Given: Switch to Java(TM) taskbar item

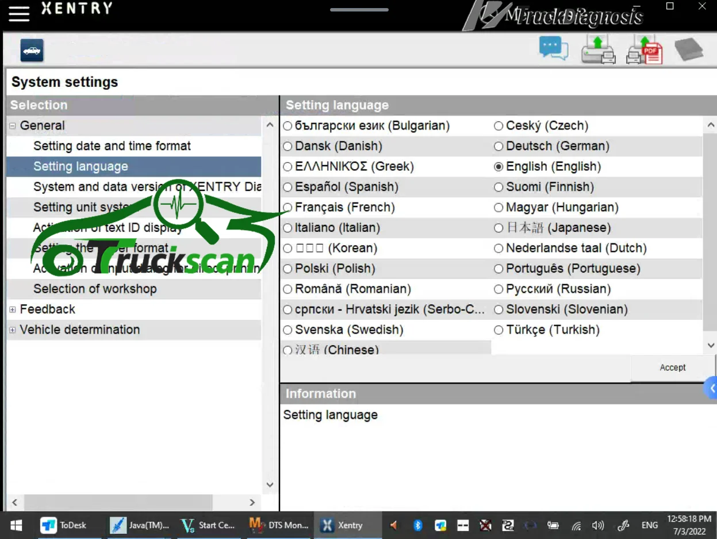Looking at the screenshot, I should point(140,525).
